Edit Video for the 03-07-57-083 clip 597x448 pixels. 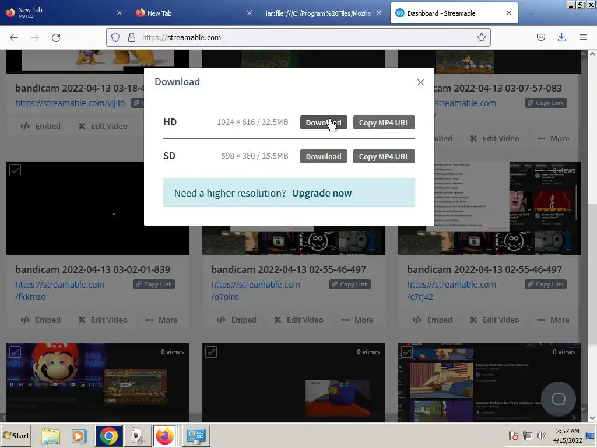[x=494, y=139]
